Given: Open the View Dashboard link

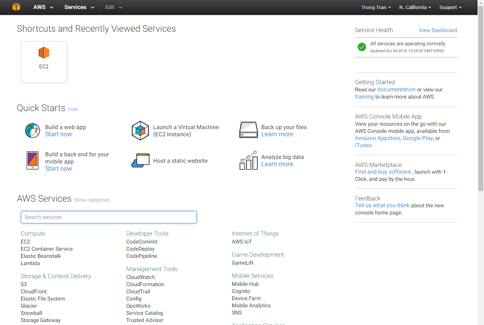Looking at the screenshot, I should point(438,30).
